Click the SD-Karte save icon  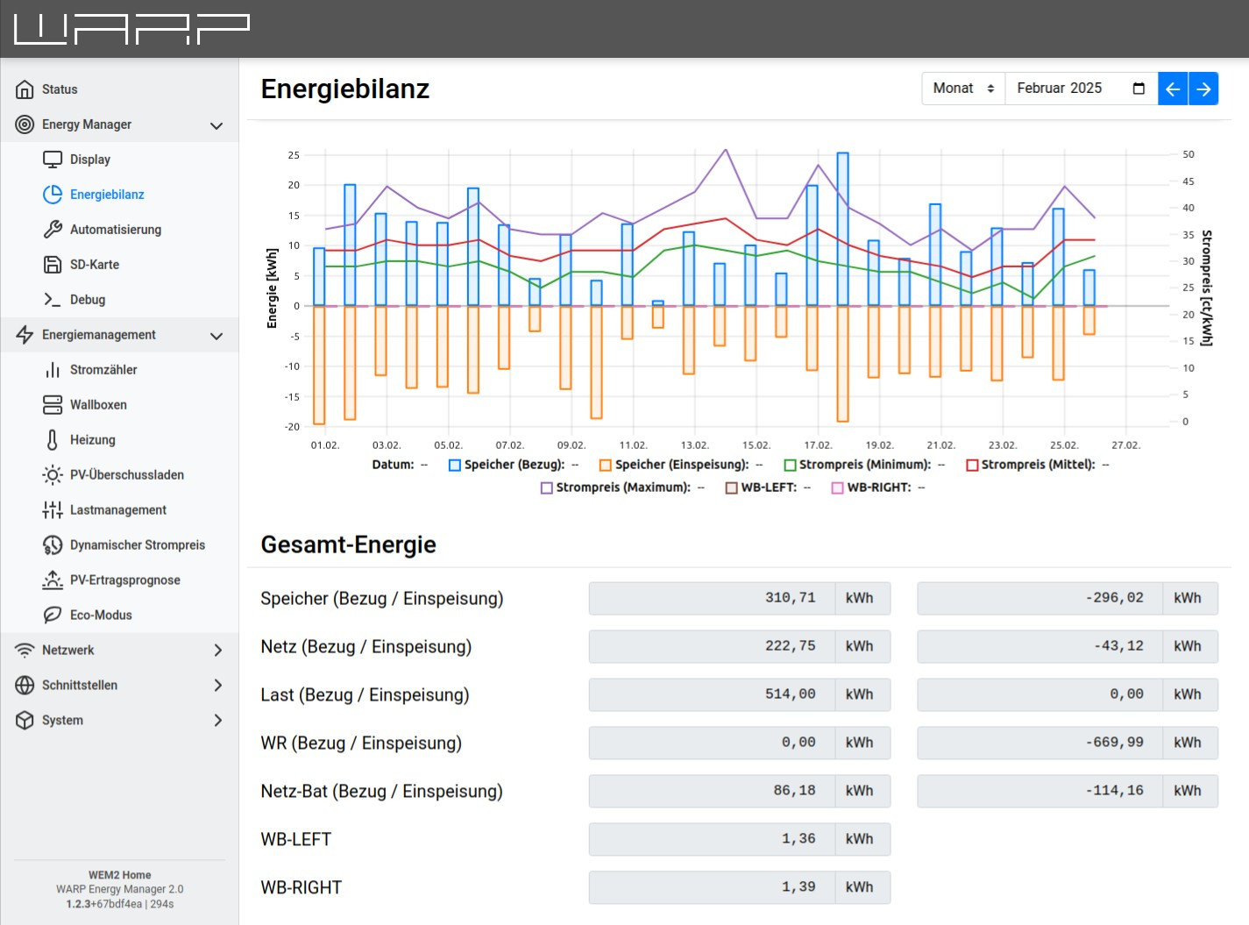[53, 265]
